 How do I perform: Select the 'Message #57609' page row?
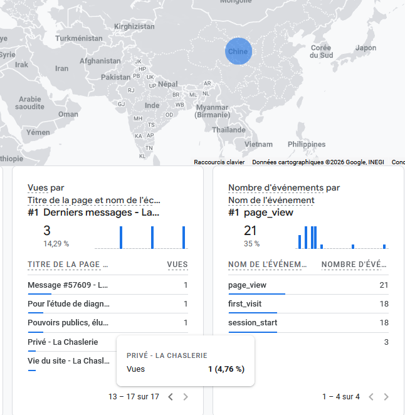click(x=68, y=285)
